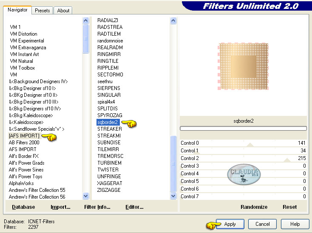Select VM Toolbox category
This screenshot has height=233, width=312.
pyautogui.click(x=22, y=68)
